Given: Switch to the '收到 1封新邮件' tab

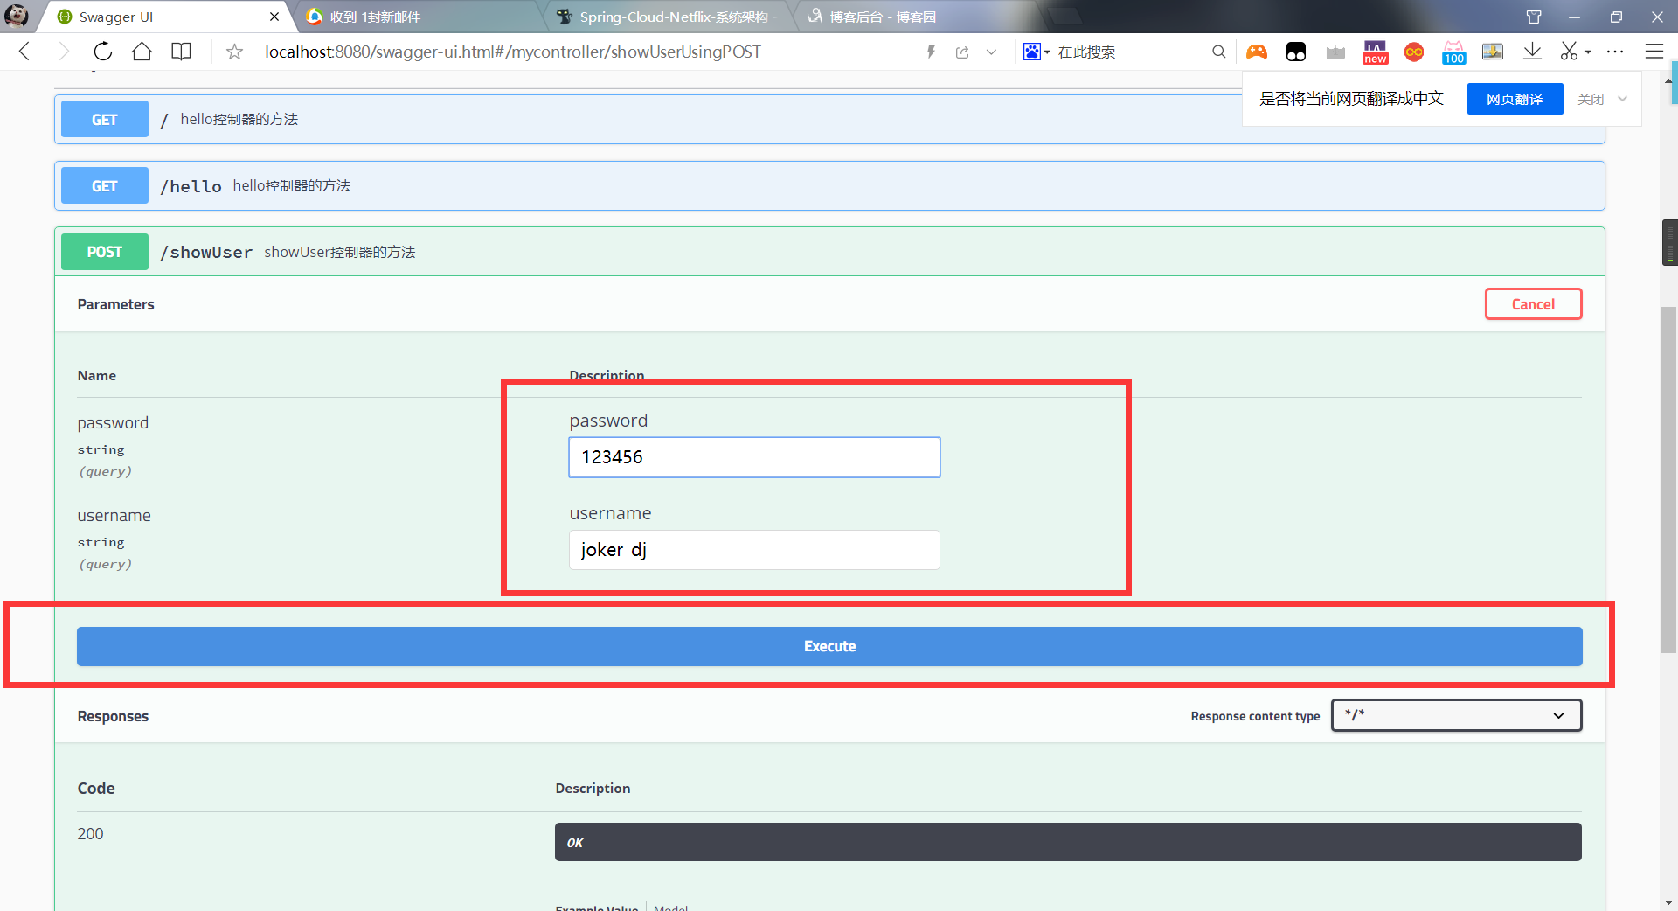Looking at the screenshot, I should [419, 17].
